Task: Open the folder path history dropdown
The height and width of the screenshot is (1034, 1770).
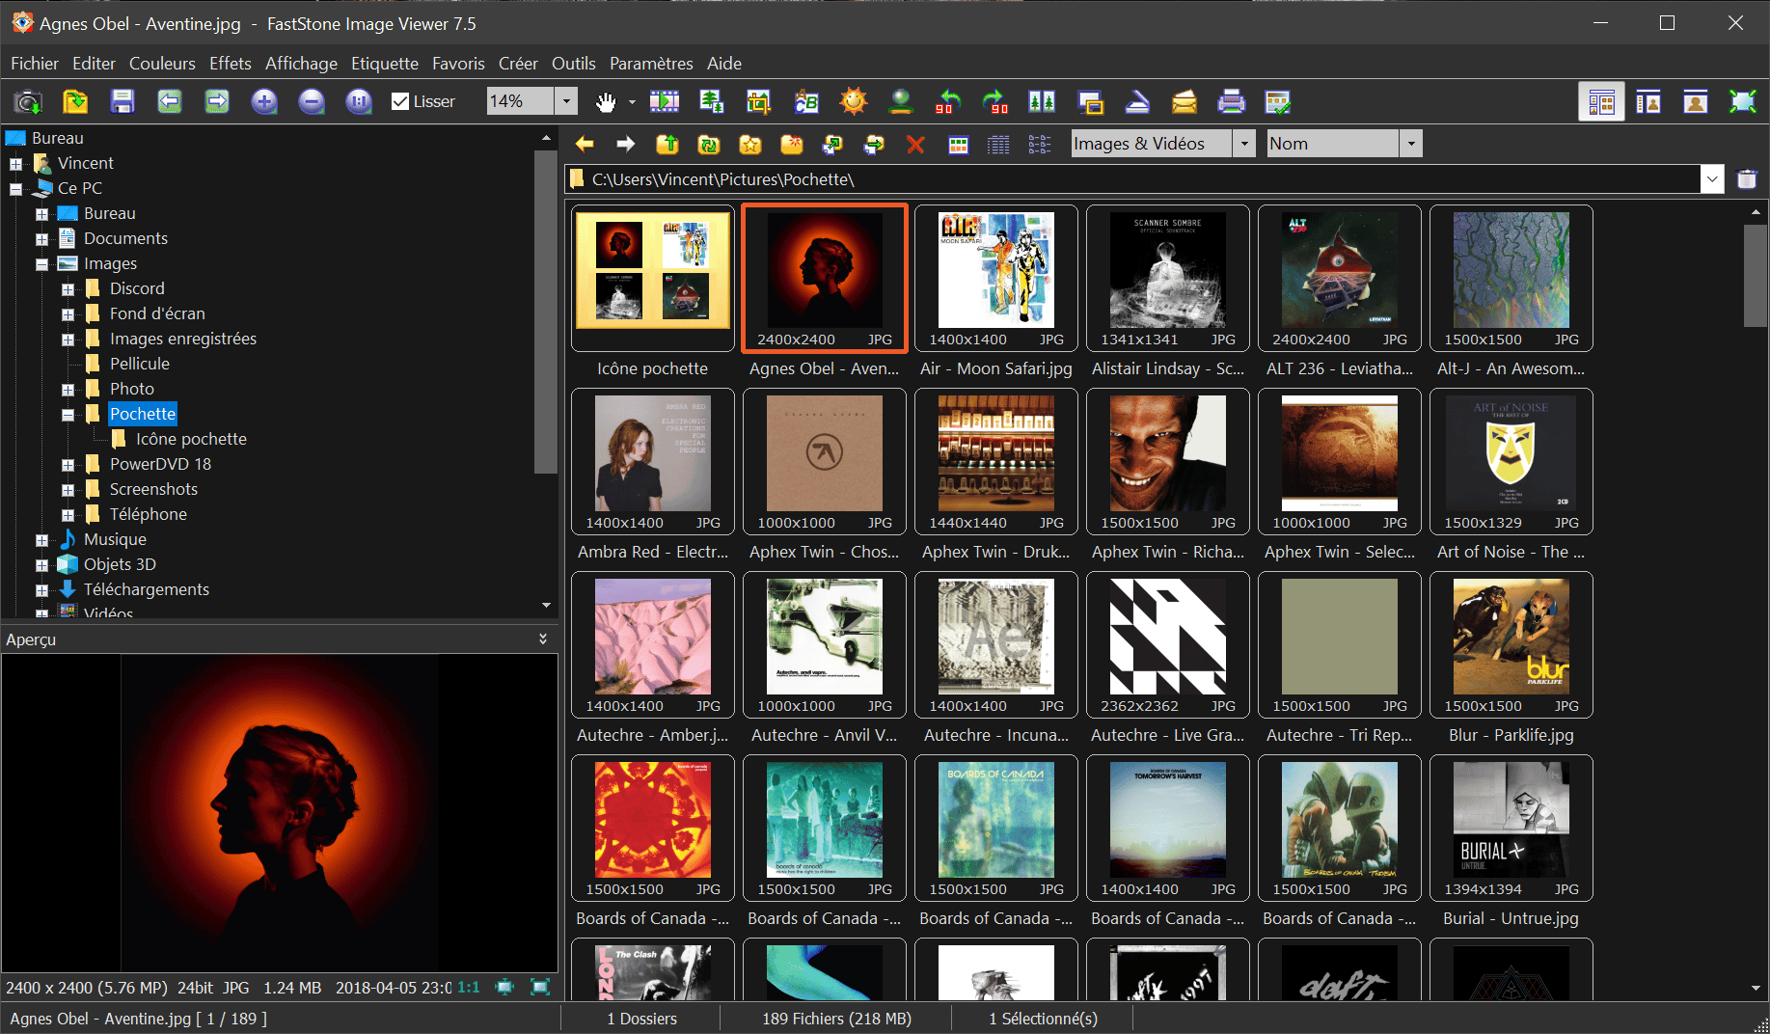Action: (x=1712, y=179)
